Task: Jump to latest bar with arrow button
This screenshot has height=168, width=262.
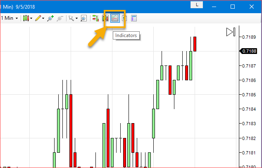Action: tap(231, 32)
